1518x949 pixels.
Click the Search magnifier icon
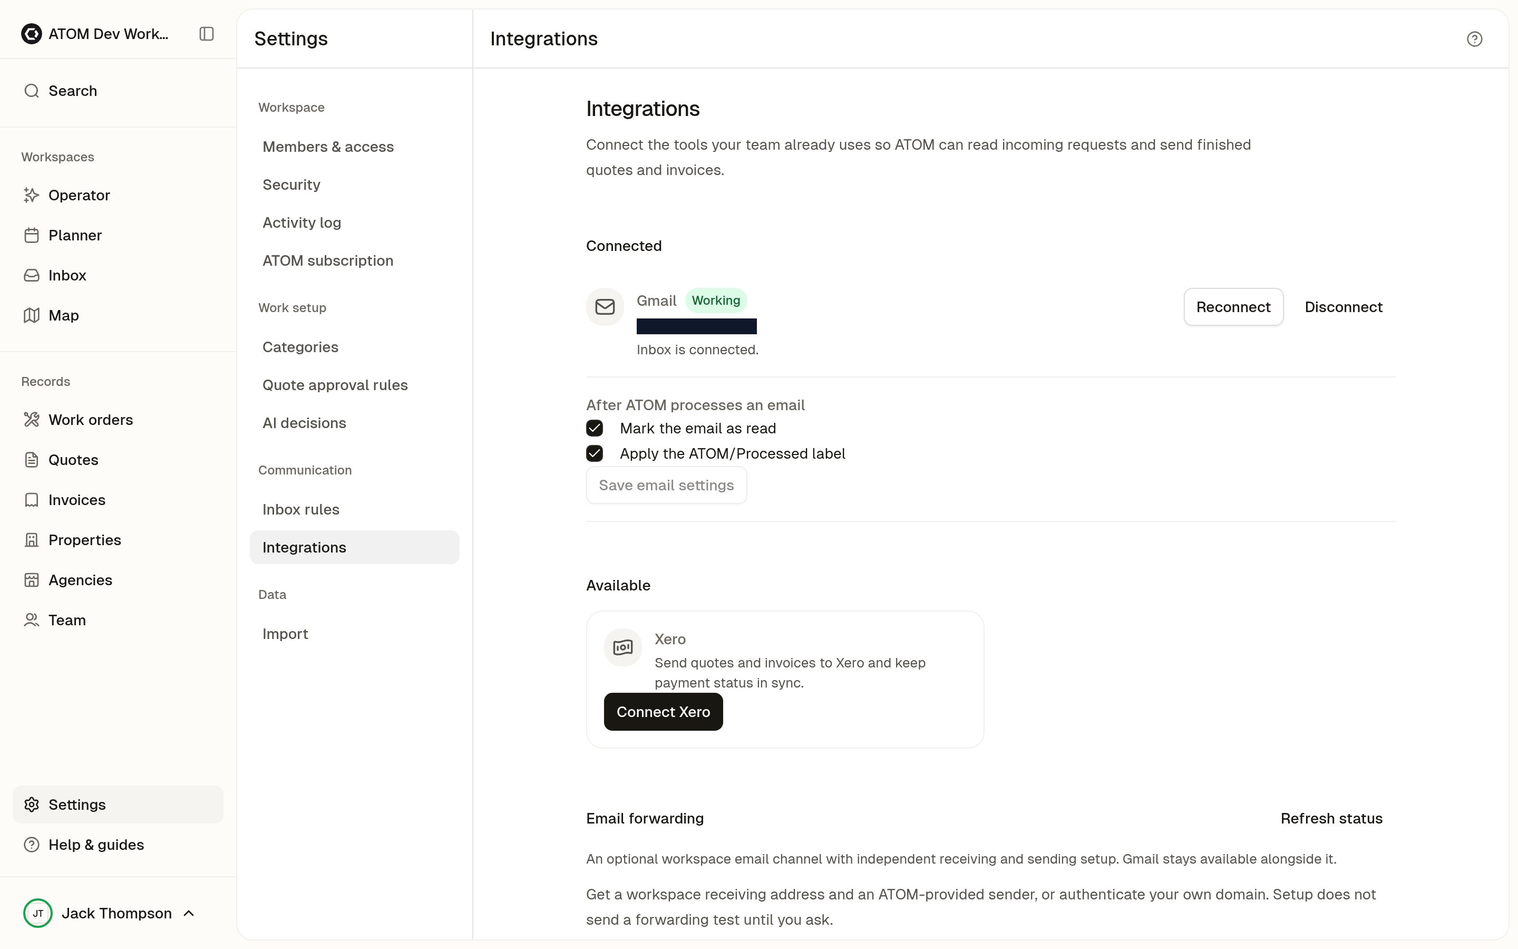(x=32, y=91)
